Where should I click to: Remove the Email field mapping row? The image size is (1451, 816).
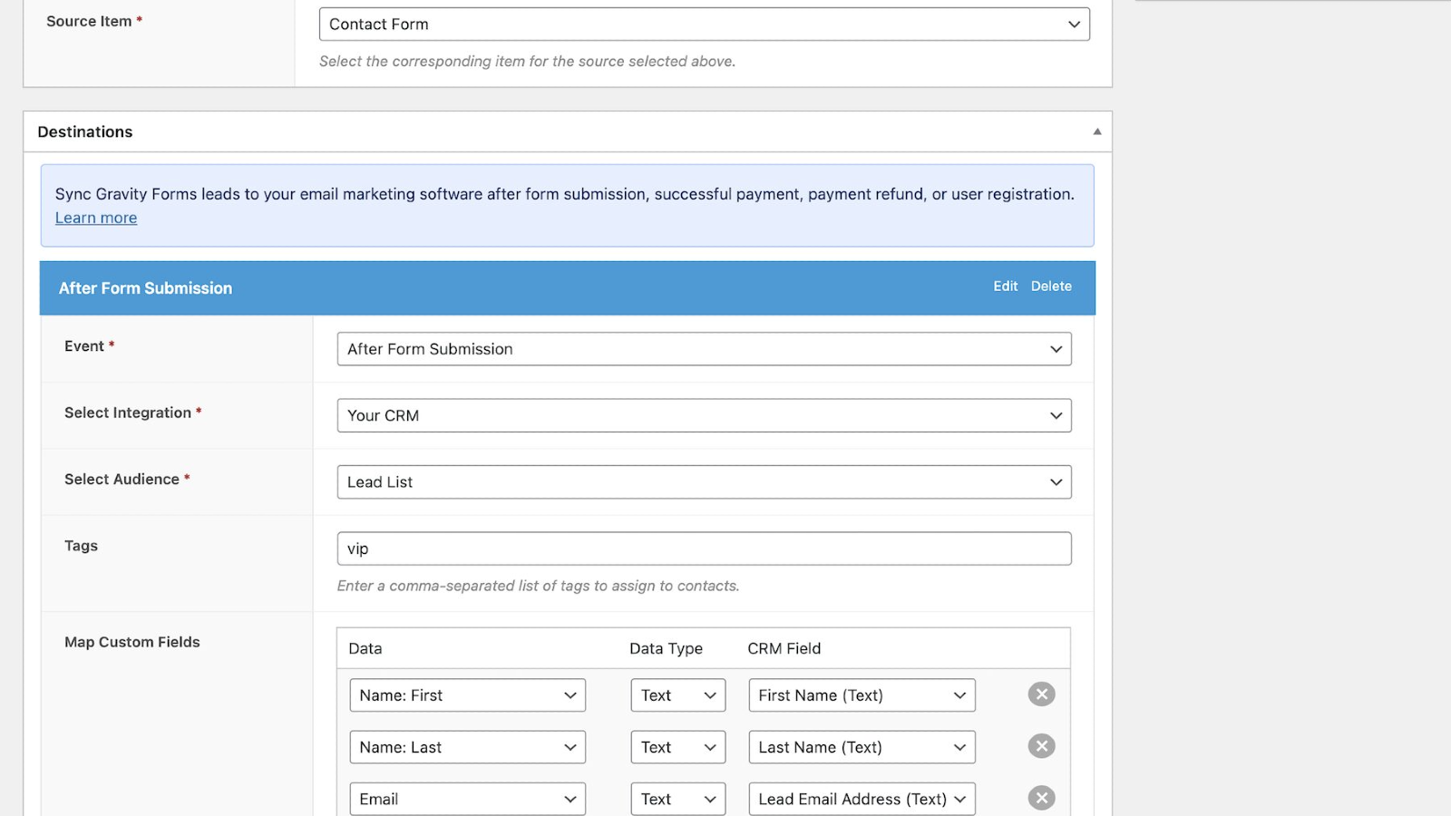pyautogui.click(x=1041, y=798)
